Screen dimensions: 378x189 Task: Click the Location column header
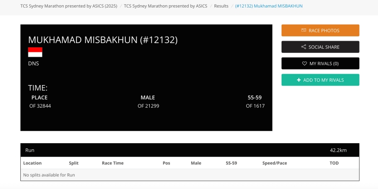click(32, 163)
